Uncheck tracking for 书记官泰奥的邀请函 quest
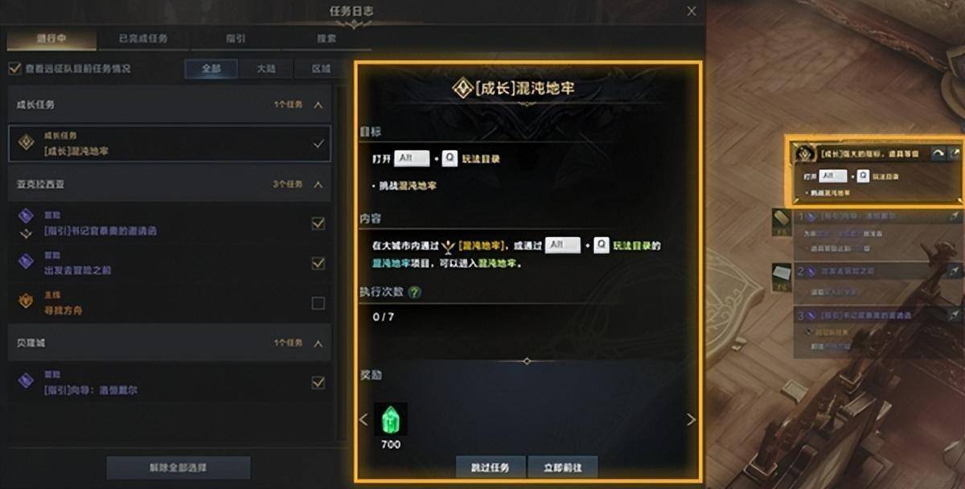 click(x=318, y=224)
